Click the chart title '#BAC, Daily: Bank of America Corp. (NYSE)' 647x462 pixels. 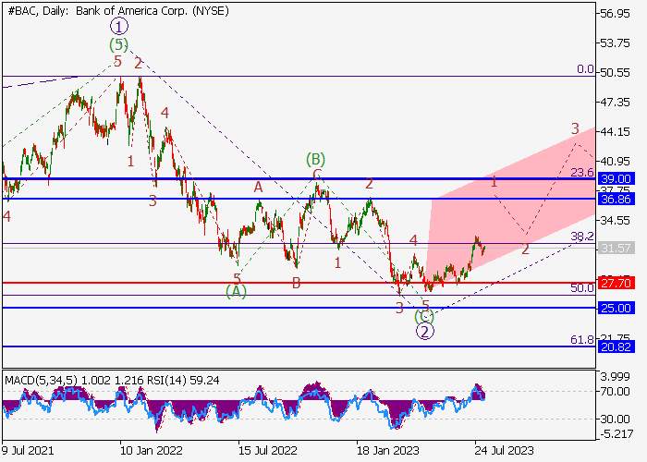click(118, 11)
